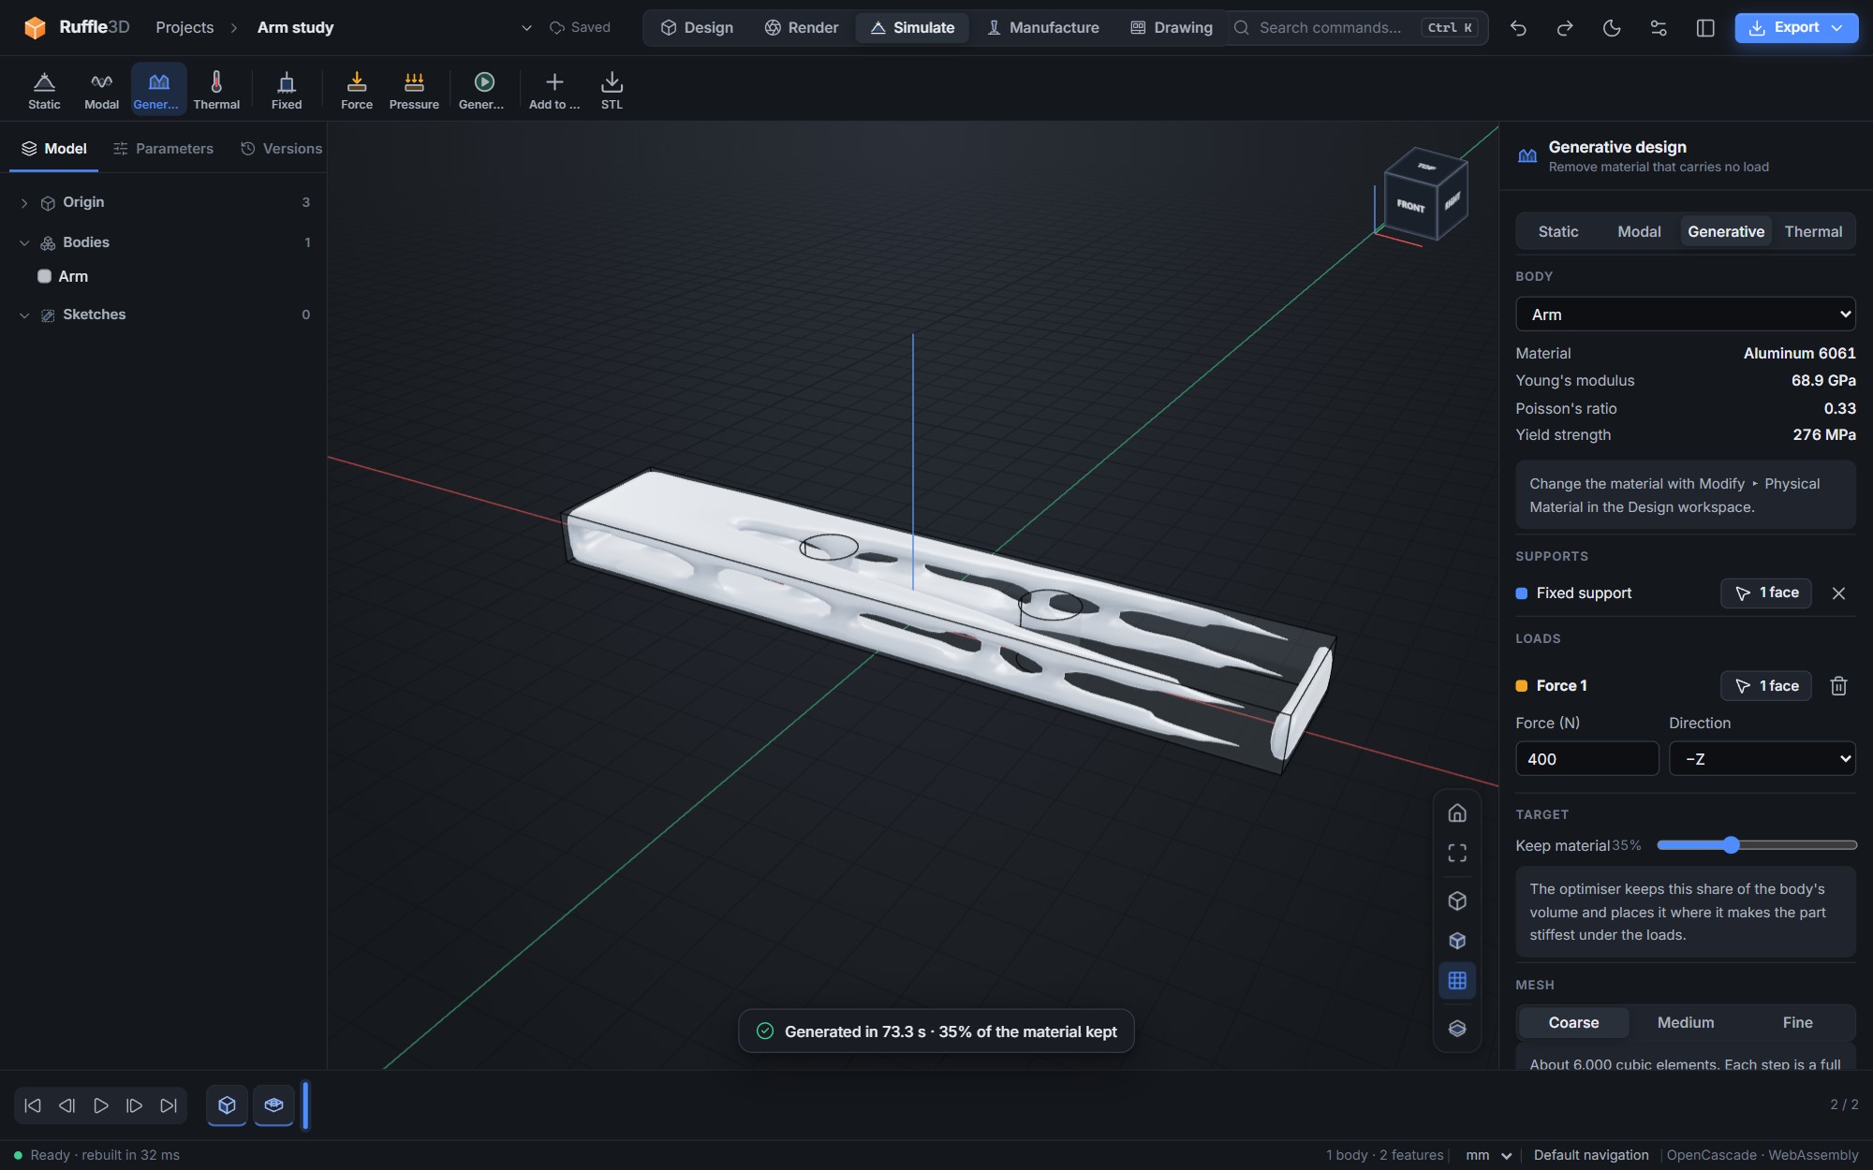Click the Search commands field

tap(1358, 28)
